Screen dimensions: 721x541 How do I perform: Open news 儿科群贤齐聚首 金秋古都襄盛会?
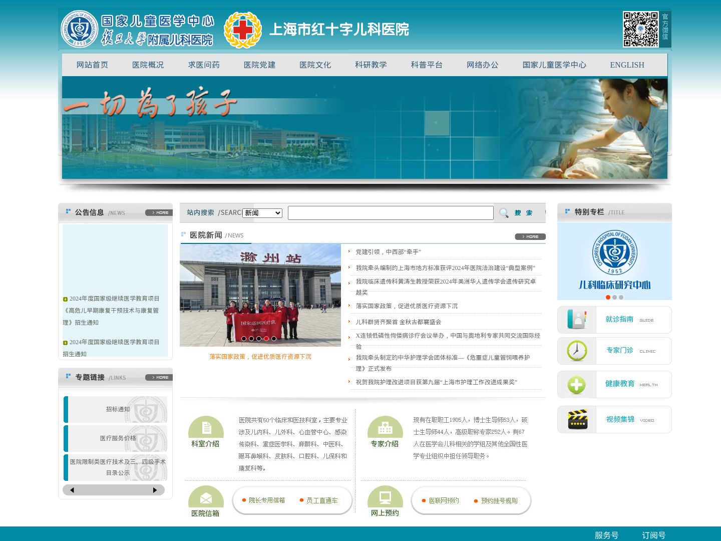(399, 322)
